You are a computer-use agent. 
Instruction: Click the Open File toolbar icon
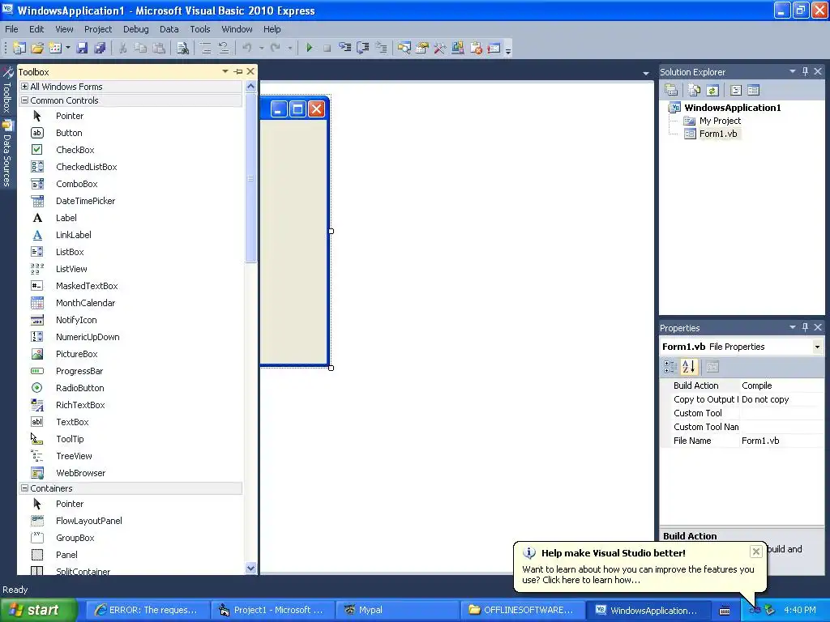(37, 48)
